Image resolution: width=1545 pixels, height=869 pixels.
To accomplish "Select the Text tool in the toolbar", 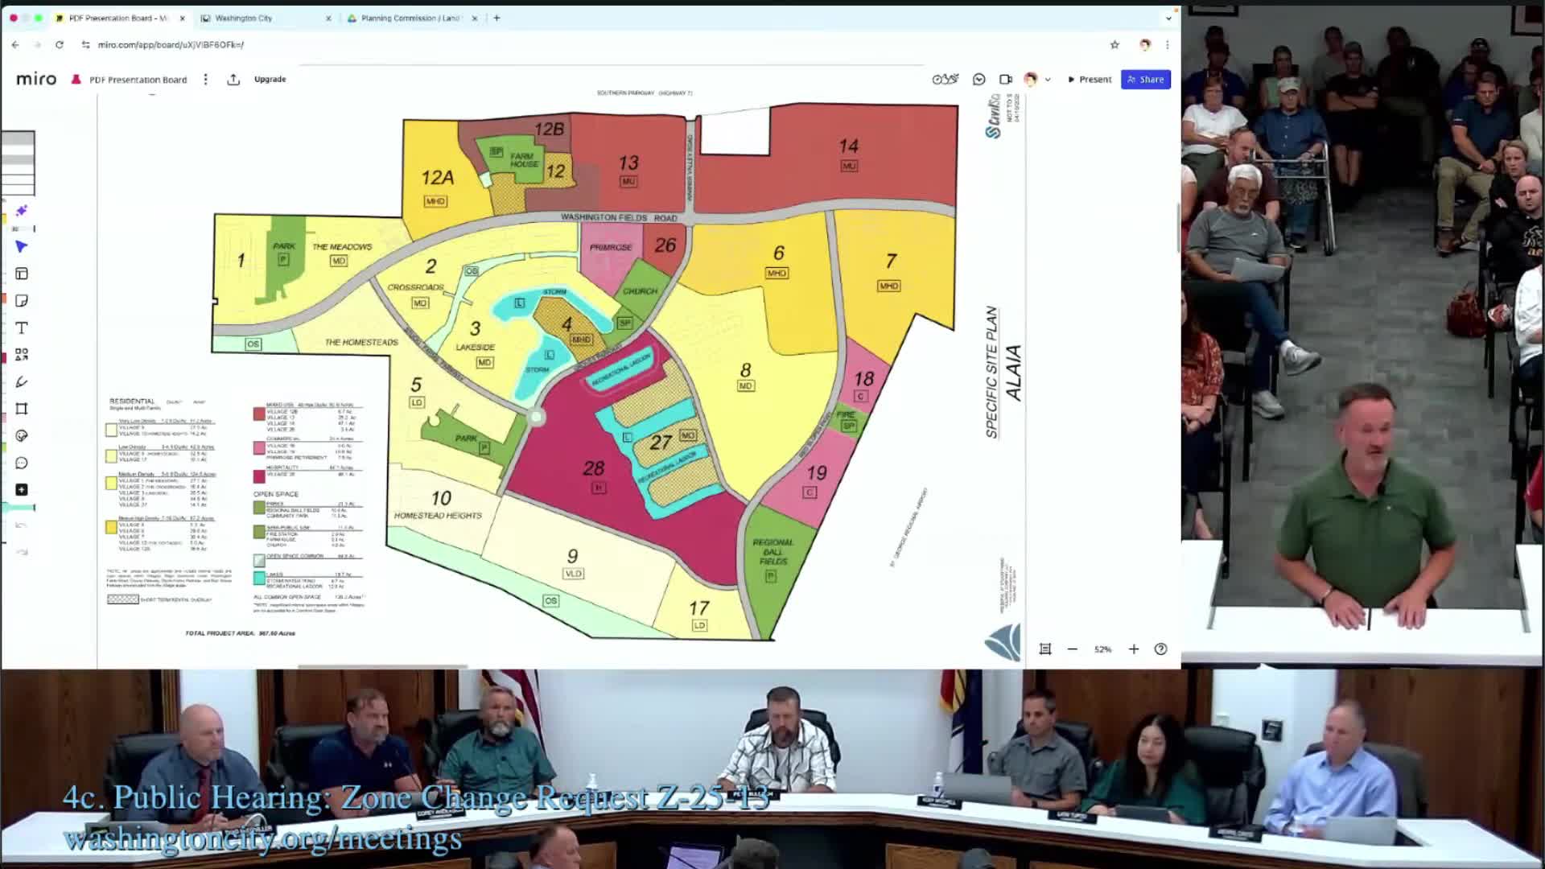I will tap(22, 327).
